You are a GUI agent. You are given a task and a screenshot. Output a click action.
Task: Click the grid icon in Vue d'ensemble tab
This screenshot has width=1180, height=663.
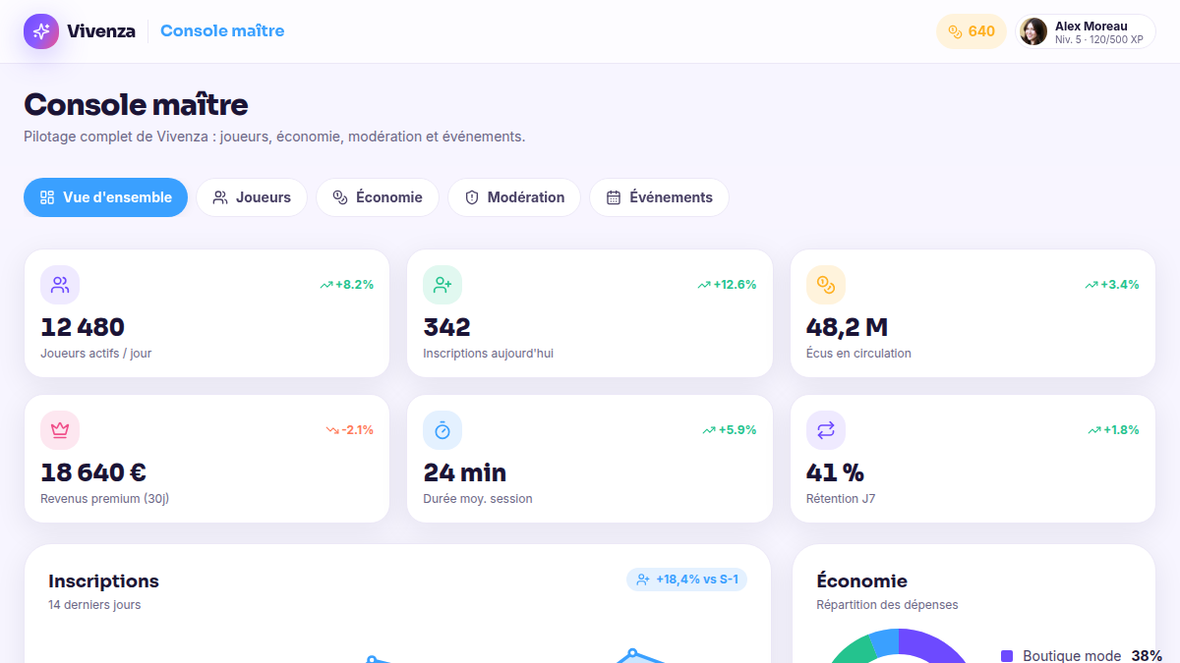[47, 197]
